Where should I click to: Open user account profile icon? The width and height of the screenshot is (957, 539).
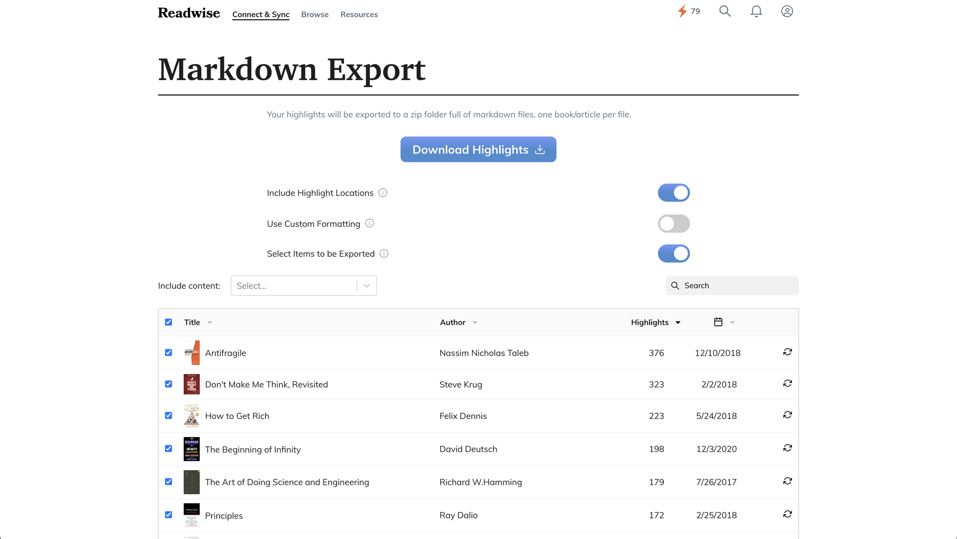(787, 11)
